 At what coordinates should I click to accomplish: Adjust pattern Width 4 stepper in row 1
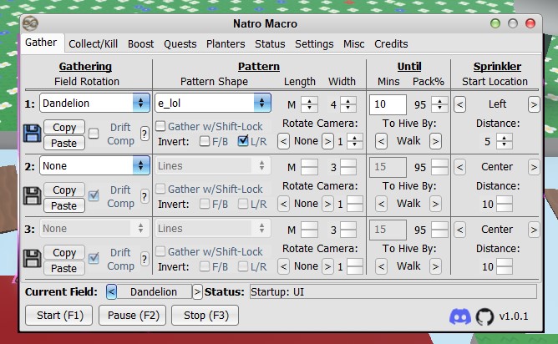point(347,104)
